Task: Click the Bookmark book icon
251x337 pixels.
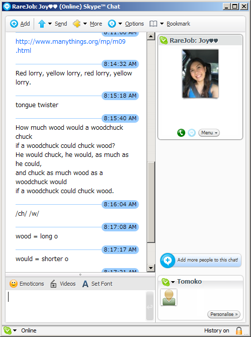Action: click(153, 24)
